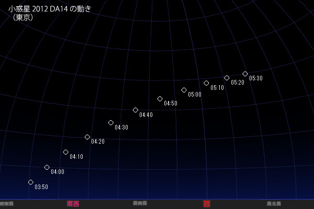Viewport: 314px width, 209px height.
Task: Click the red 西 compass label
Action: pyautogui.click(x=207, y=204)
